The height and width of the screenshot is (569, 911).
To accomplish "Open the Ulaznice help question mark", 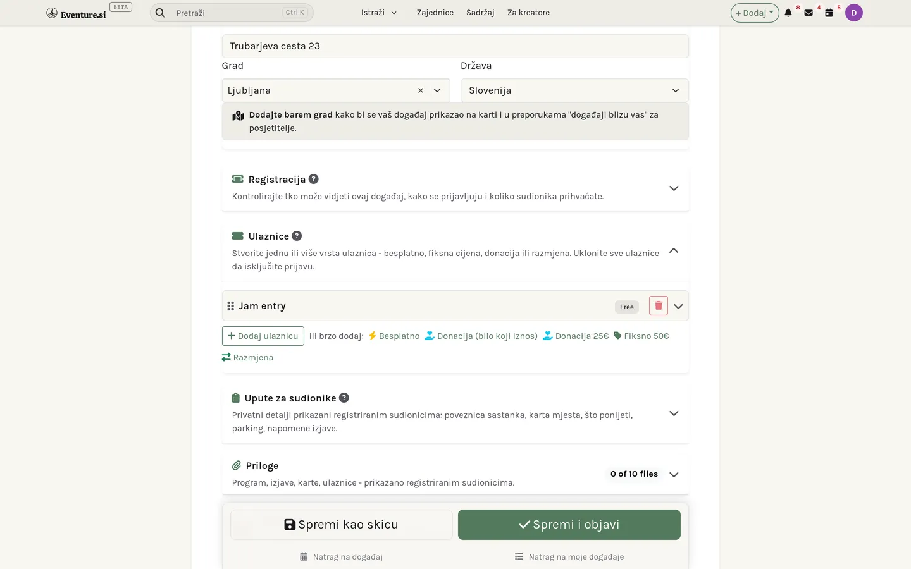I will point(297,236).
